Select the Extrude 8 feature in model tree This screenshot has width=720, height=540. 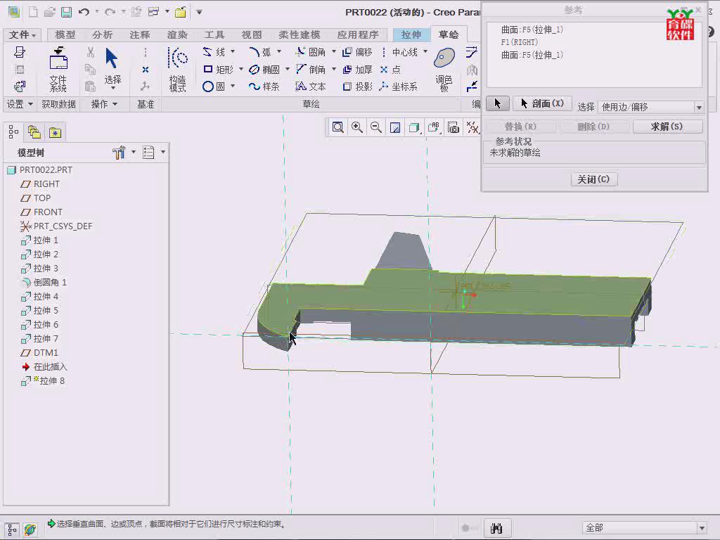pos(43,380)
